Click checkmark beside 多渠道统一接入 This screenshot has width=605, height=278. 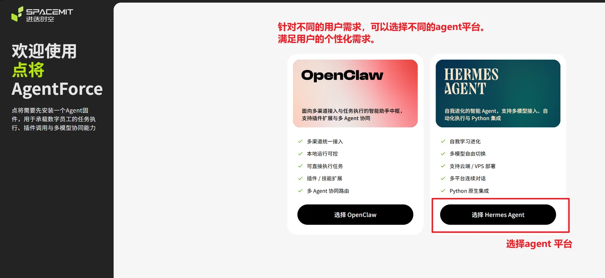[x=300, y=141]
